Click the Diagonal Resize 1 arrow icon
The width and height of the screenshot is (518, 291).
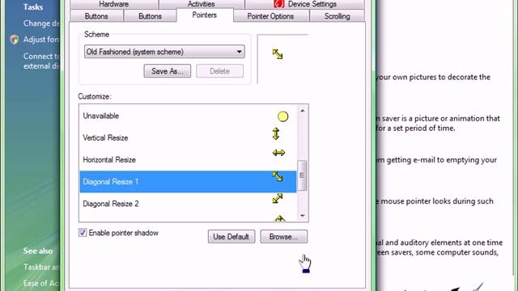pyautogui.click(x=278, y=176)
